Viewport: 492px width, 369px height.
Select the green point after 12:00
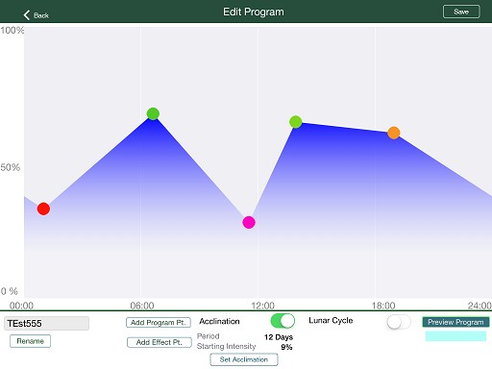pos(295,122)
